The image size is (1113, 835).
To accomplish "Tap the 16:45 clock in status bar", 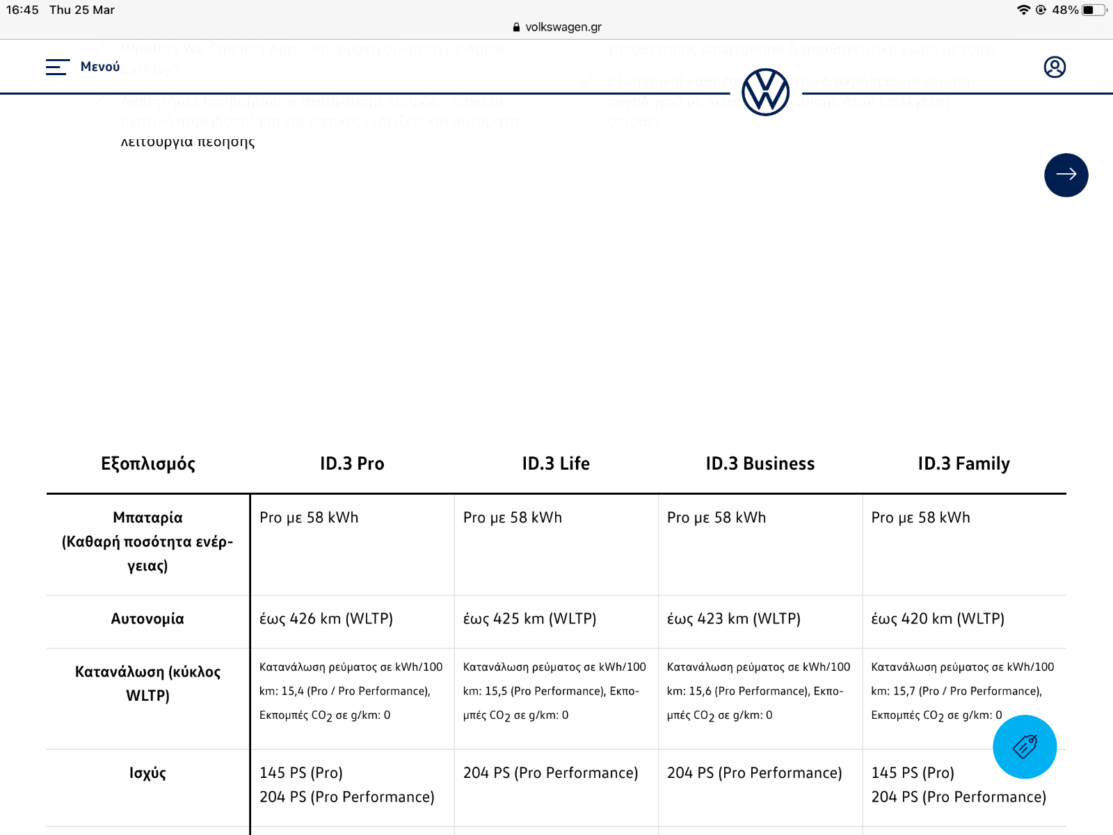I will coord(22,10).
